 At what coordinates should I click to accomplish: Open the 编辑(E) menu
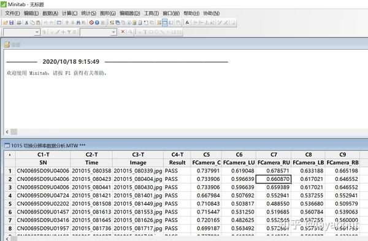coord(31,13)
